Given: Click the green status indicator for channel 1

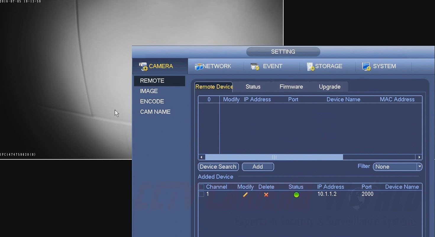Looking at the screenshot, I should point(296,195).
